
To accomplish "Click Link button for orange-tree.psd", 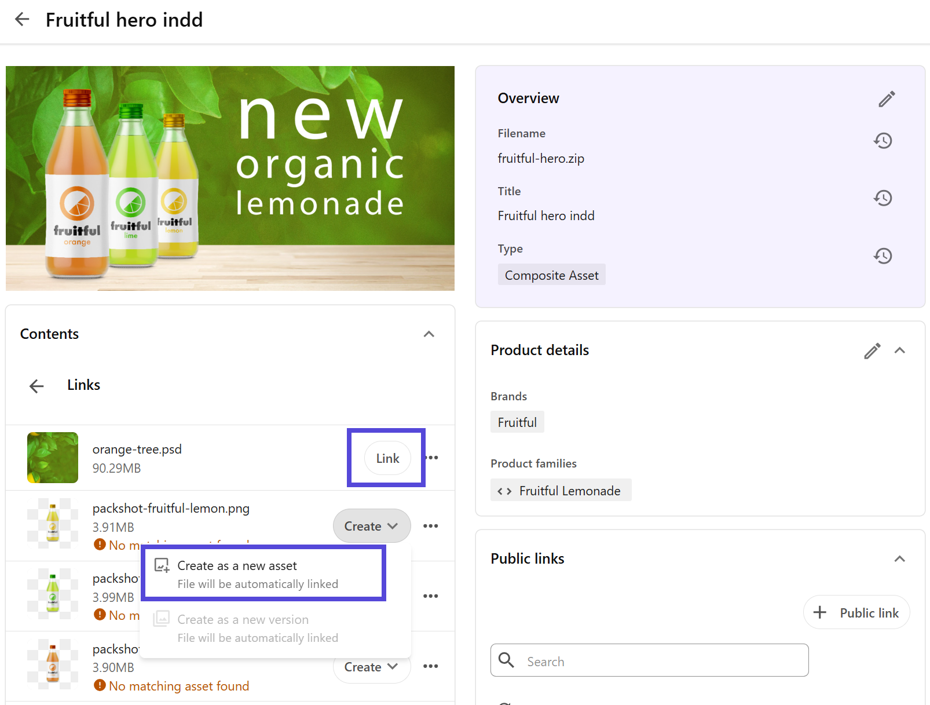I will [x=388, y=458].
